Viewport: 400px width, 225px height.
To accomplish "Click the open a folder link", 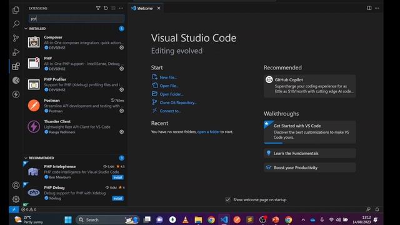I will click(x=208, y=132).
